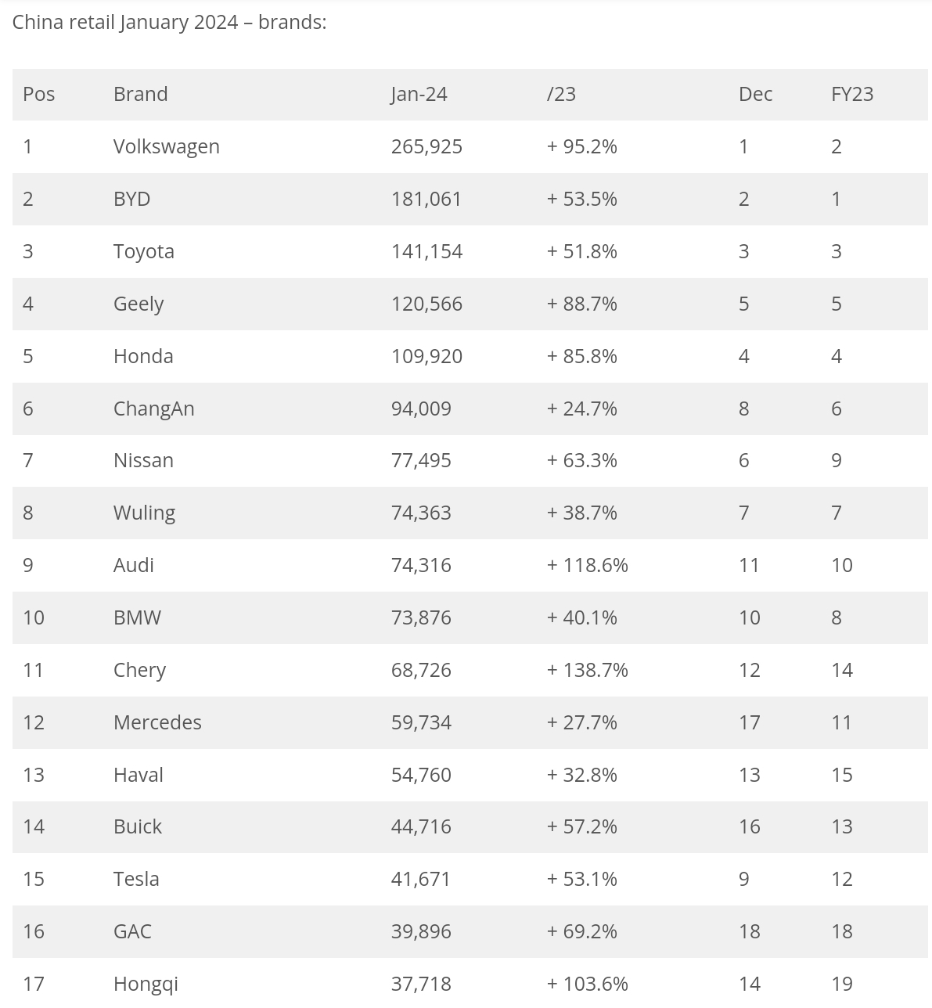Screen dimensions: 932x1008
Task: Select the BMW brand cell
Action: point(137,617)
